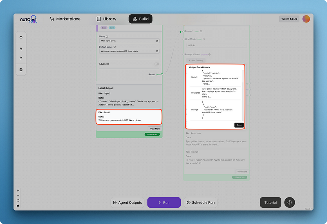Image resolution: width=327 pixels, height=224 pixels.
Task: Close the Output Data History dialog
Action: [x=239, y=125]
